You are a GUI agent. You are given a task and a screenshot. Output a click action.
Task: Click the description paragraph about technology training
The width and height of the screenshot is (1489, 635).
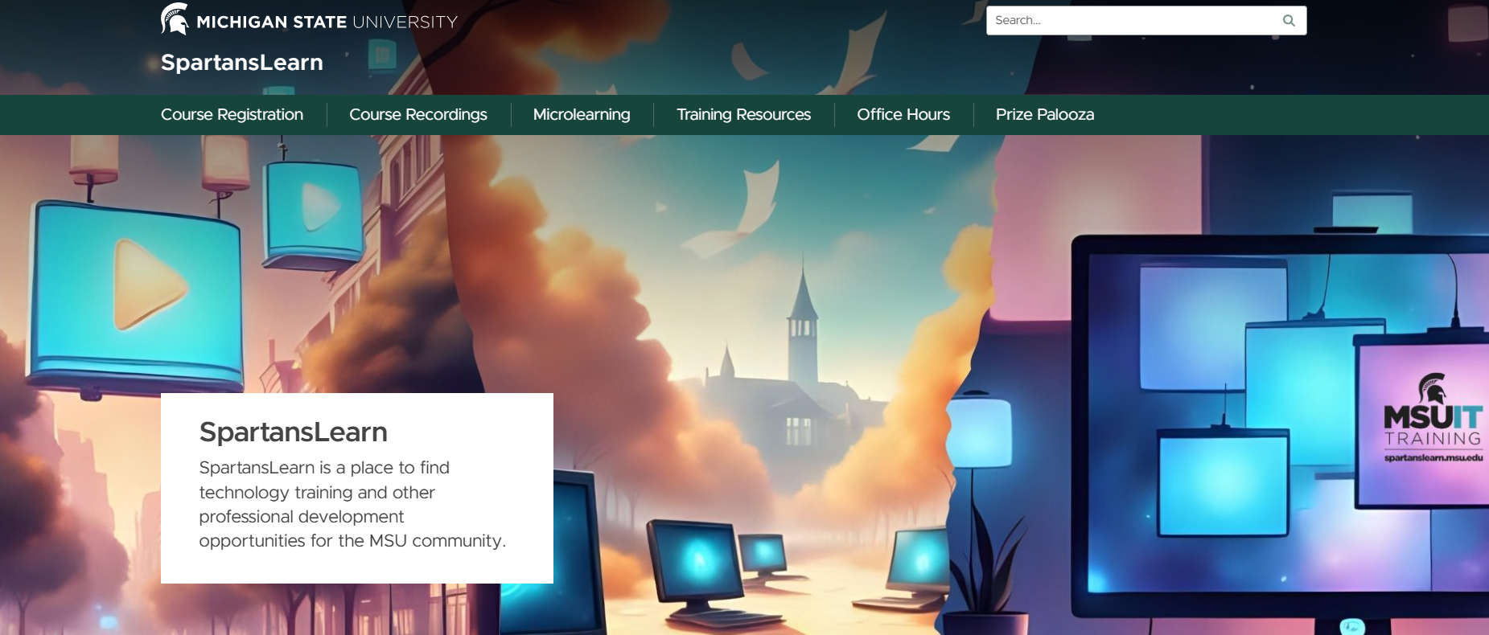click(x=352, y=504)
